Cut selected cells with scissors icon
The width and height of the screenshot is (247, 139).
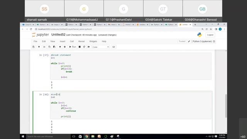click(45, 47)
